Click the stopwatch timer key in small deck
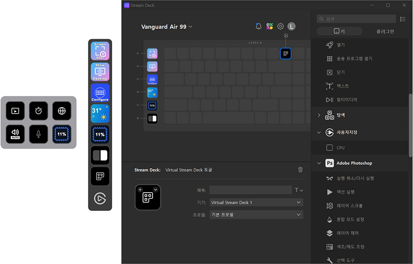The width and height of the screenshot is (413, 264). (38, 111)
